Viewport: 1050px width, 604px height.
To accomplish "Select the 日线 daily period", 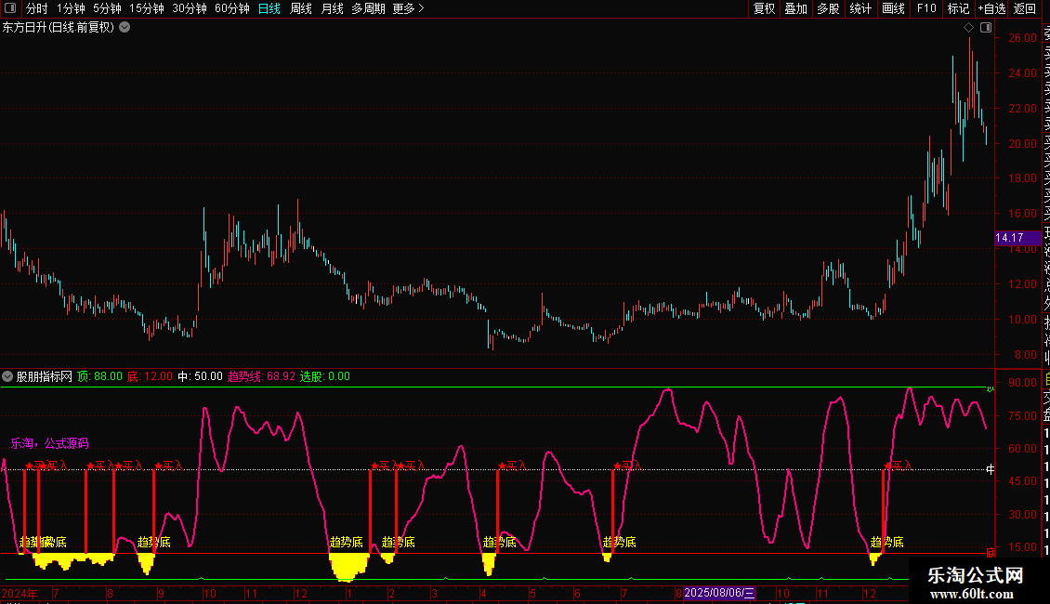I will (x=269, y=8).
